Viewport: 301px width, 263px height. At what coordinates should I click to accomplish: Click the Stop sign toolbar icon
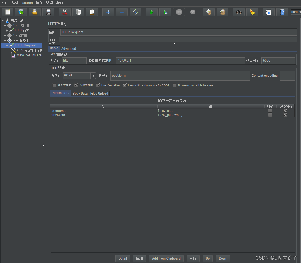pos(179,12)
